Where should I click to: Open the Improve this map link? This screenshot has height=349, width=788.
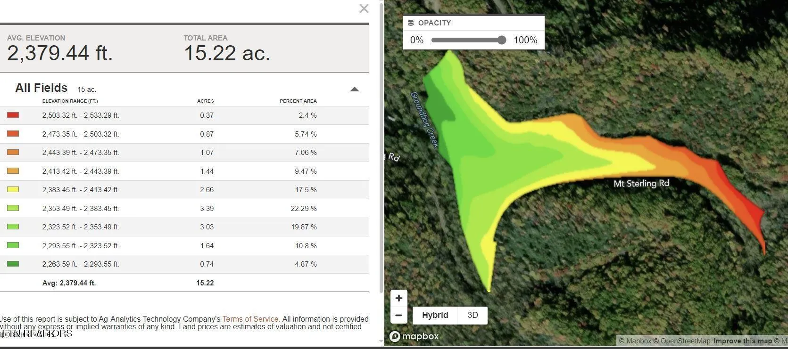(743, 341)
